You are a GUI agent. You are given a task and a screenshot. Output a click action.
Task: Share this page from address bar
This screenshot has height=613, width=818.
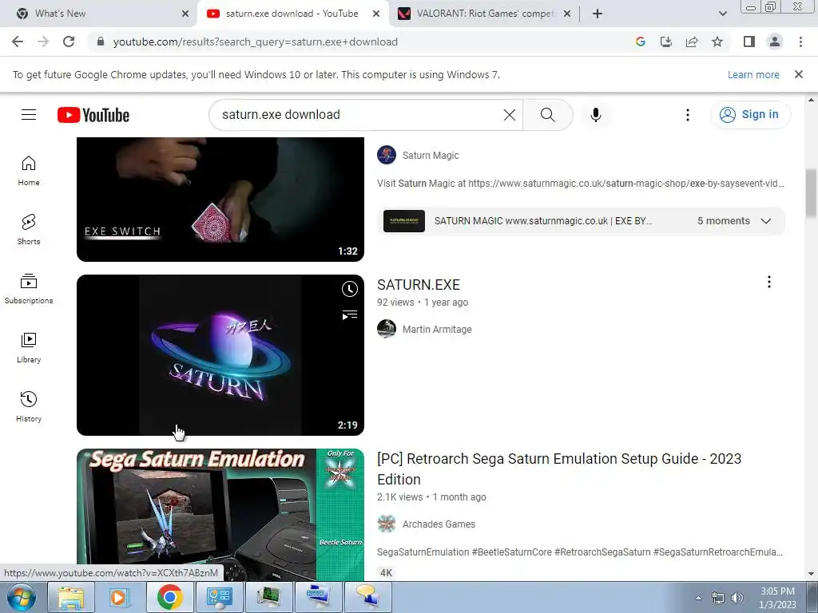pos(692,42)
